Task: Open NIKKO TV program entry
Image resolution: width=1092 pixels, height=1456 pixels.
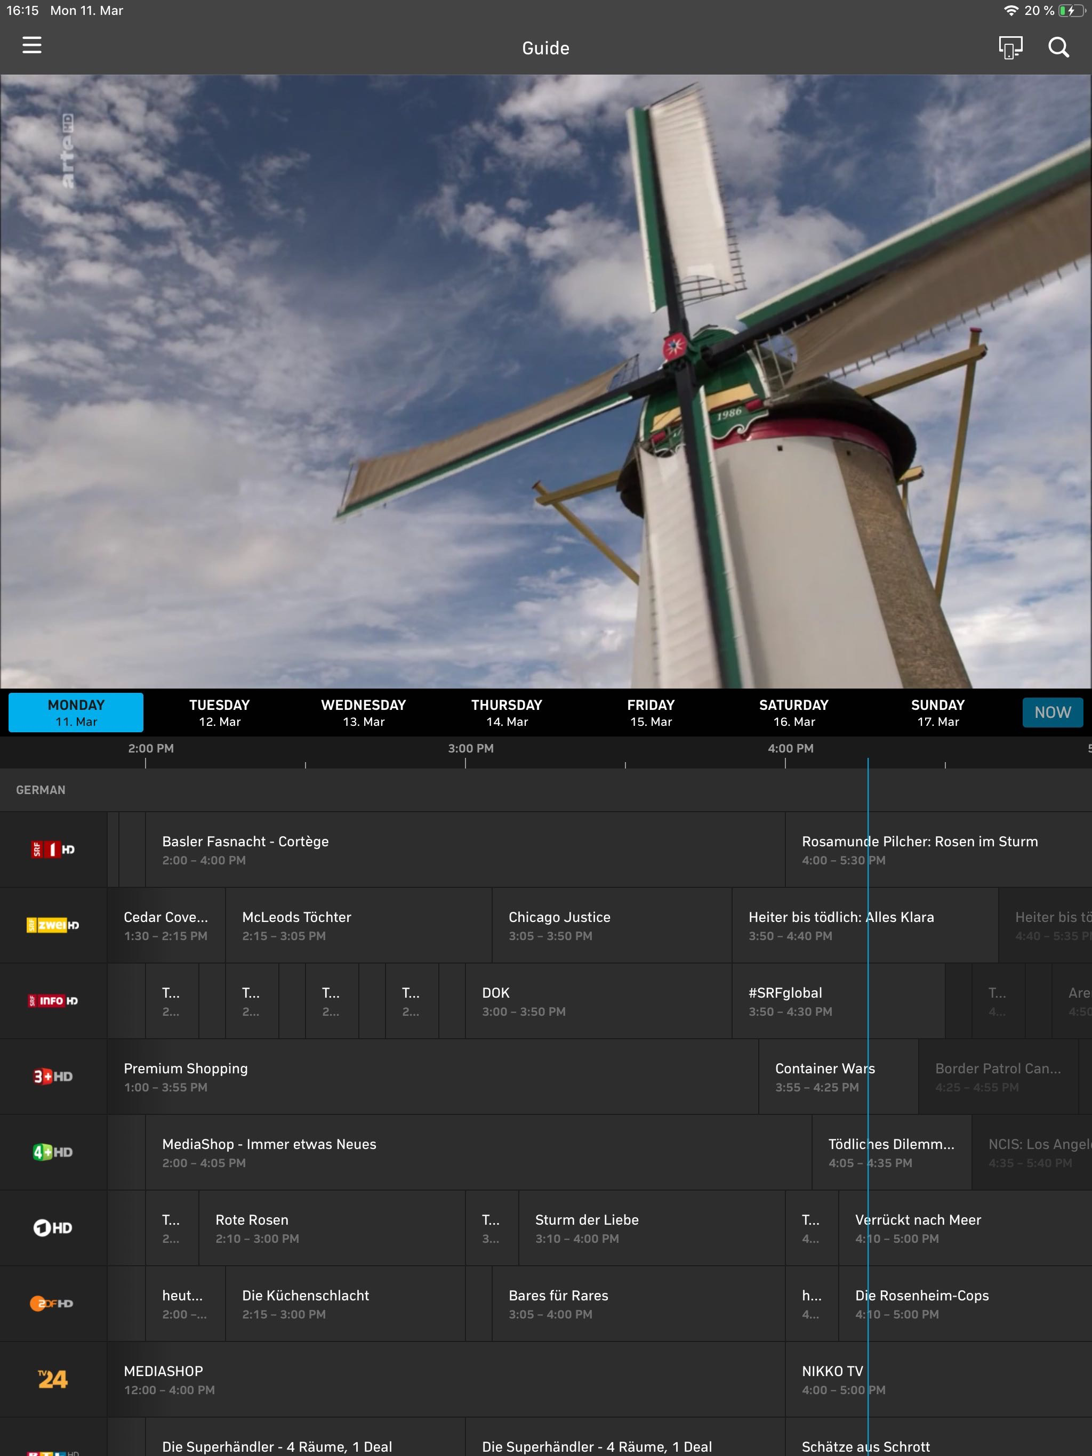Action: [938, 1379]
